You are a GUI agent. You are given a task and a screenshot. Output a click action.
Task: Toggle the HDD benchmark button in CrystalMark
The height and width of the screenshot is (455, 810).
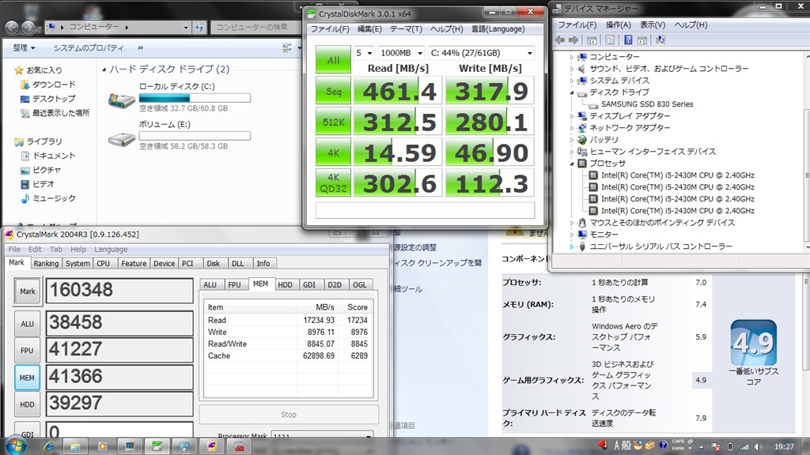[28, 404]
